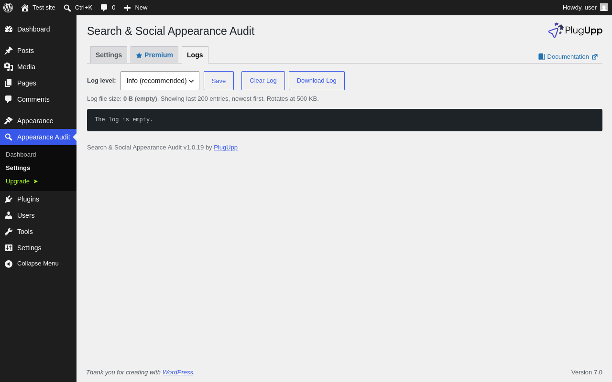Click the Tools wrench icon
This screenshot has height=382, width=612.
pos(9,232)
